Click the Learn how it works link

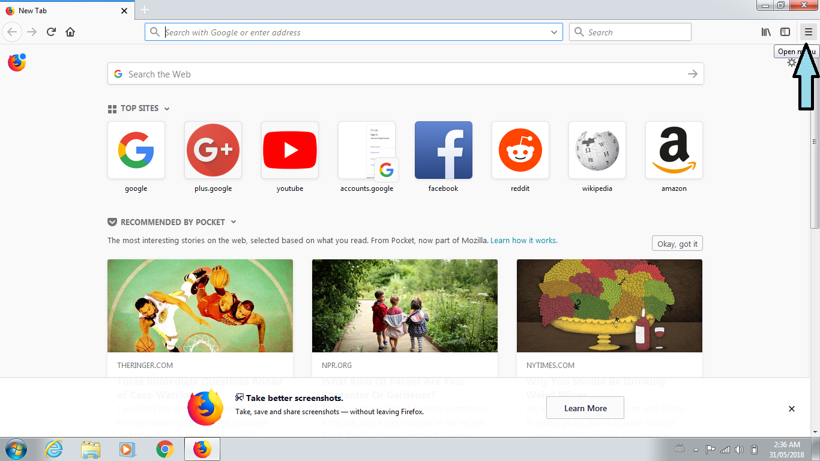[524, 240]
